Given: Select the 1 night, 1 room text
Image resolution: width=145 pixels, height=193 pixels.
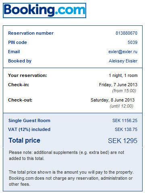Looking at the screenshot, I should (x=123, y=75).
